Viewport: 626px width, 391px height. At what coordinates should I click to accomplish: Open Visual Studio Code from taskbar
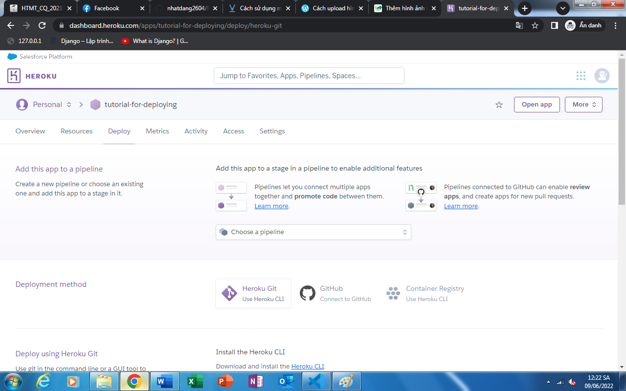coord(316,381)
